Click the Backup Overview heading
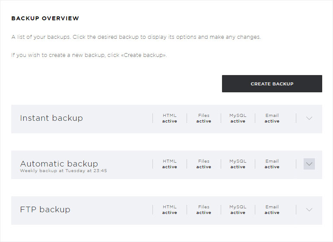Image resolution: width=333 pixels, height=242 pixels. 45,18
